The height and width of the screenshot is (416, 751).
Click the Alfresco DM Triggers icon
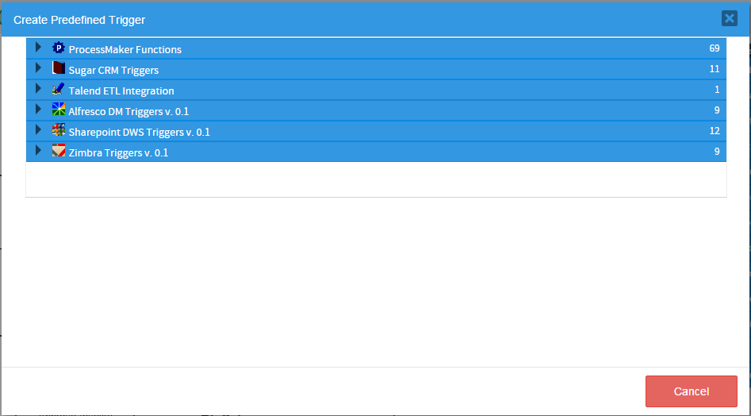(x=58, y=110)
